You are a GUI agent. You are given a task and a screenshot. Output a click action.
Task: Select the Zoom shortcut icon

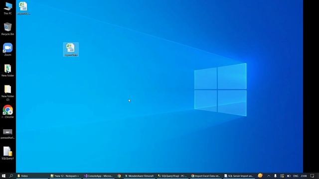pyautogui.click(x=8, y=50)
